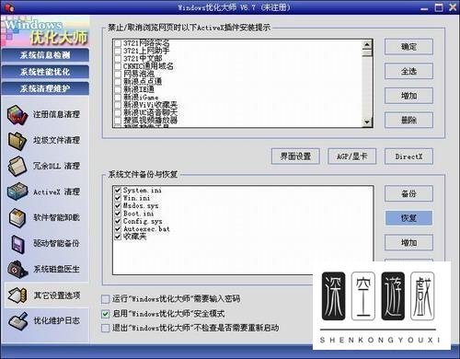Uncheck the System.ini checkbox
This screenshot has height=359, width=460.
[118, 191]
